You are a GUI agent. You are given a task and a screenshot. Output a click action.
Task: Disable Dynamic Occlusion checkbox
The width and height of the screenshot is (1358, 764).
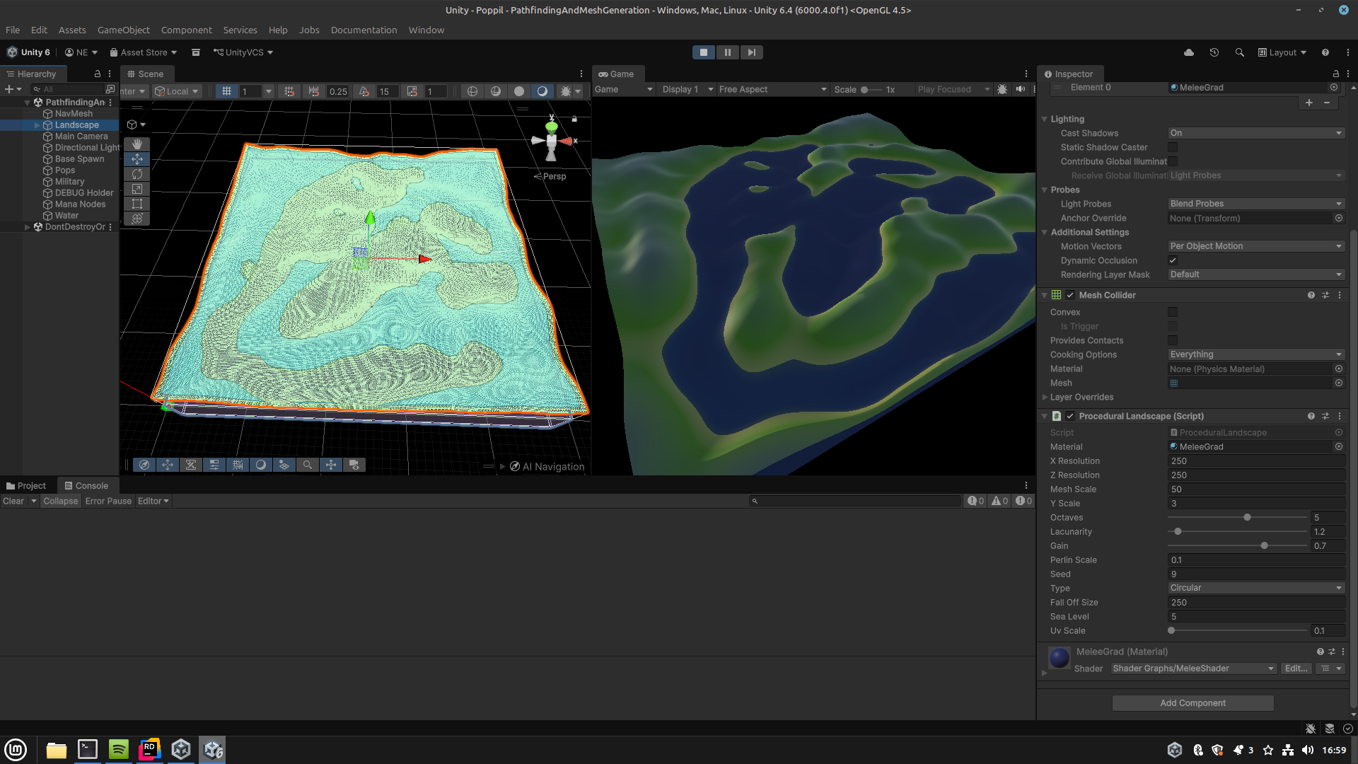[x=1173, y=260]
